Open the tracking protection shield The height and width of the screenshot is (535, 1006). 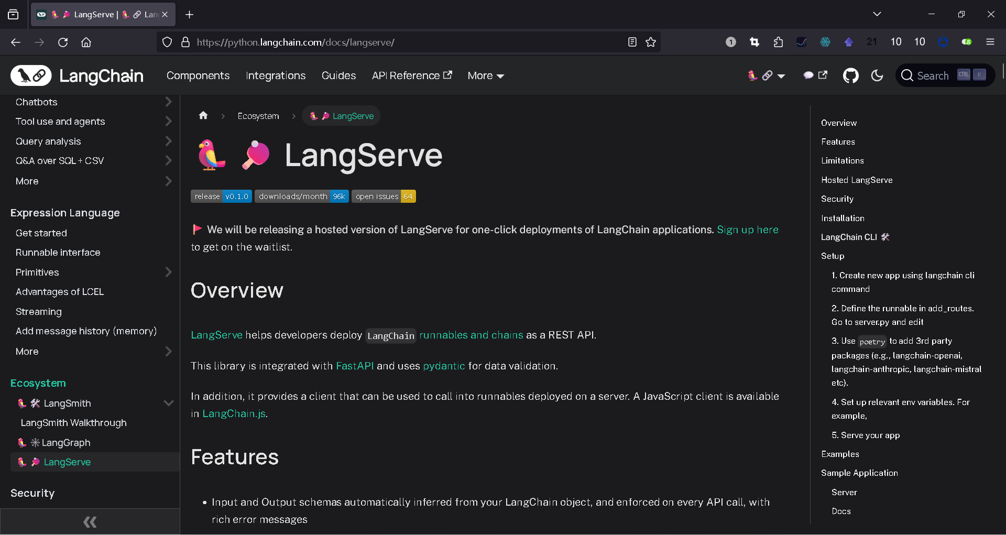click(x=167, y=42)
